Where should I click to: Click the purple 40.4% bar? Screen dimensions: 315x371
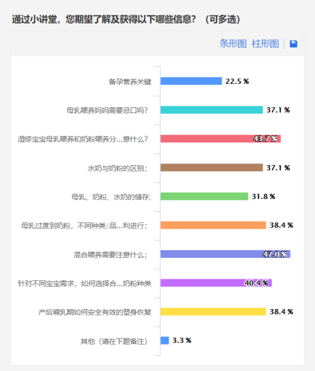[216, 283]
